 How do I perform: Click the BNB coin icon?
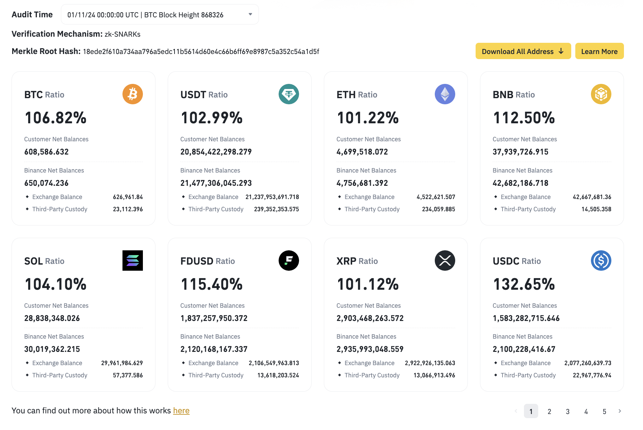(601, 94)
